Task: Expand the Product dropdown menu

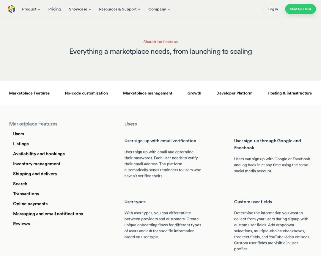Action: point(31,9)
